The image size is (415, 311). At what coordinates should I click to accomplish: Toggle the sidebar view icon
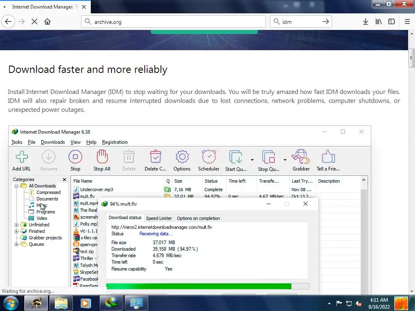tap(391, 22)
